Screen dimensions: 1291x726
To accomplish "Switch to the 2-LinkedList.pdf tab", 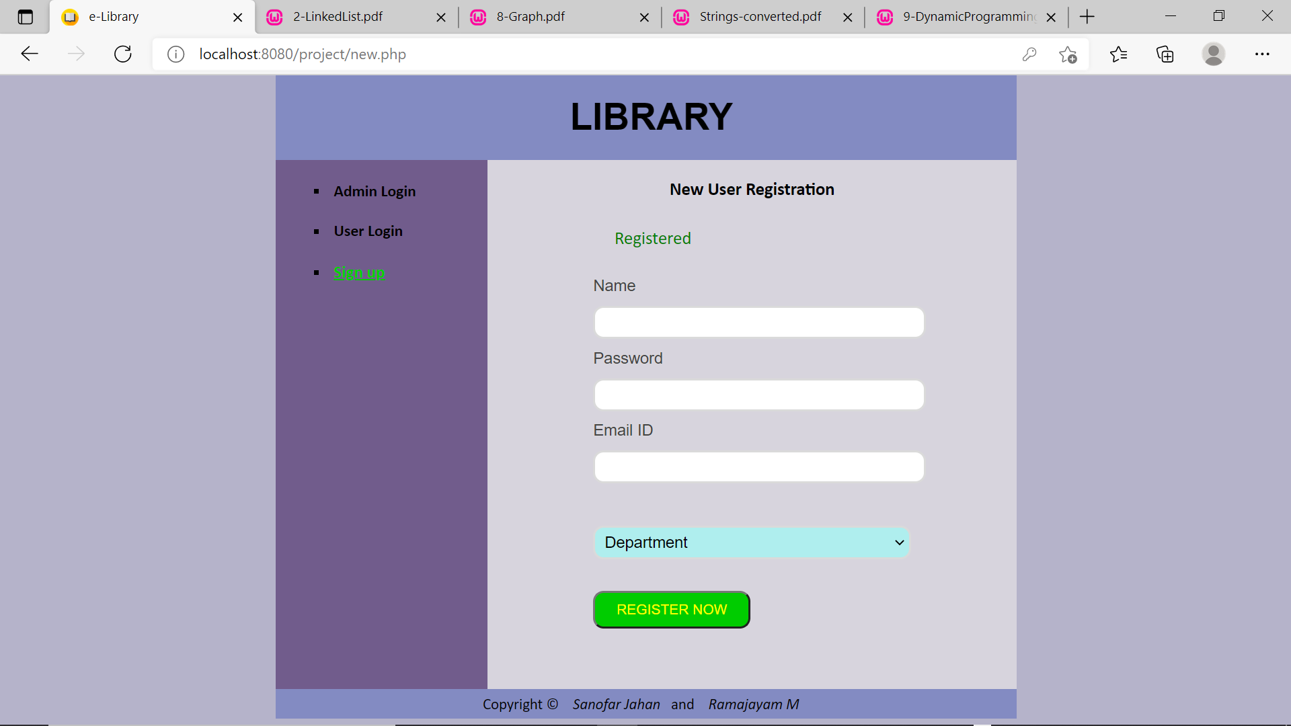I will pos(338,17).
